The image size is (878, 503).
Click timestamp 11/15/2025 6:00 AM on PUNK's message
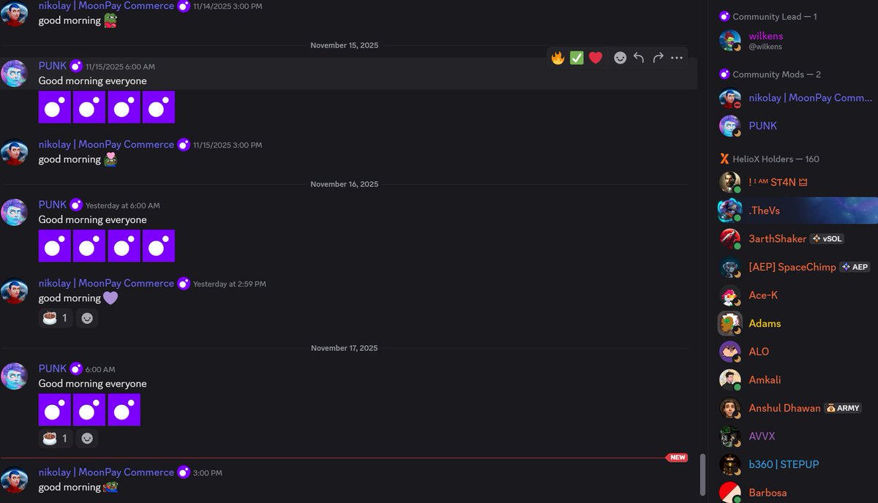(120, 67)
